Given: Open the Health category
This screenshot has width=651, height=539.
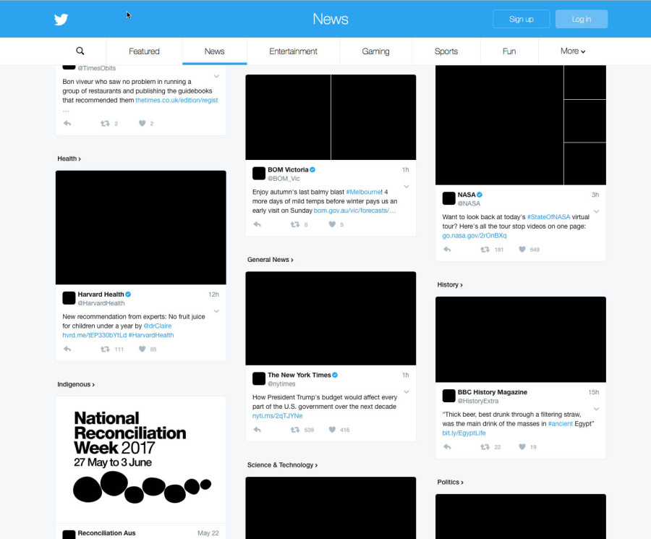Looking at the screenshot, I should point(69,158).
